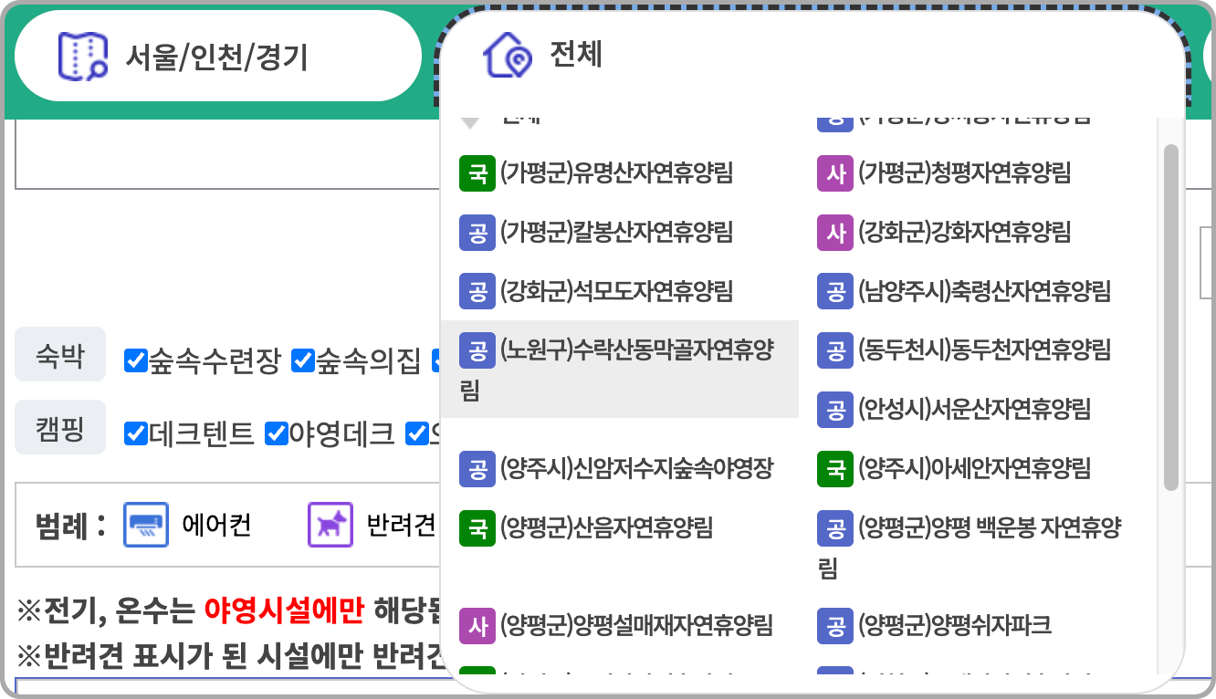Choose (양주시)아세안자연휴양림
Viewport: 1216px width, 699px height.
[x=977, y=469]
